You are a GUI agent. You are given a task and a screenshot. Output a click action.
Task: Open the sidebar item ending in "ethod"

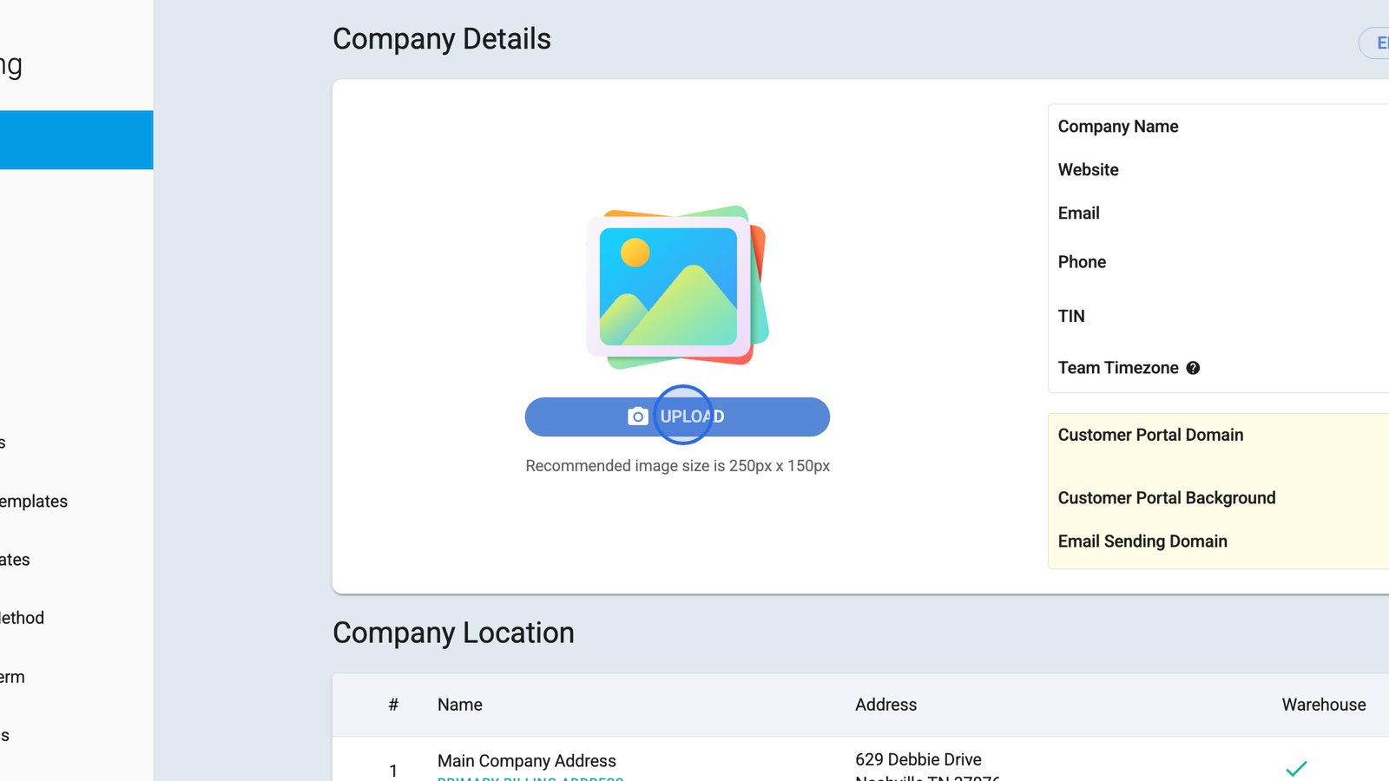tap(23, 618)
